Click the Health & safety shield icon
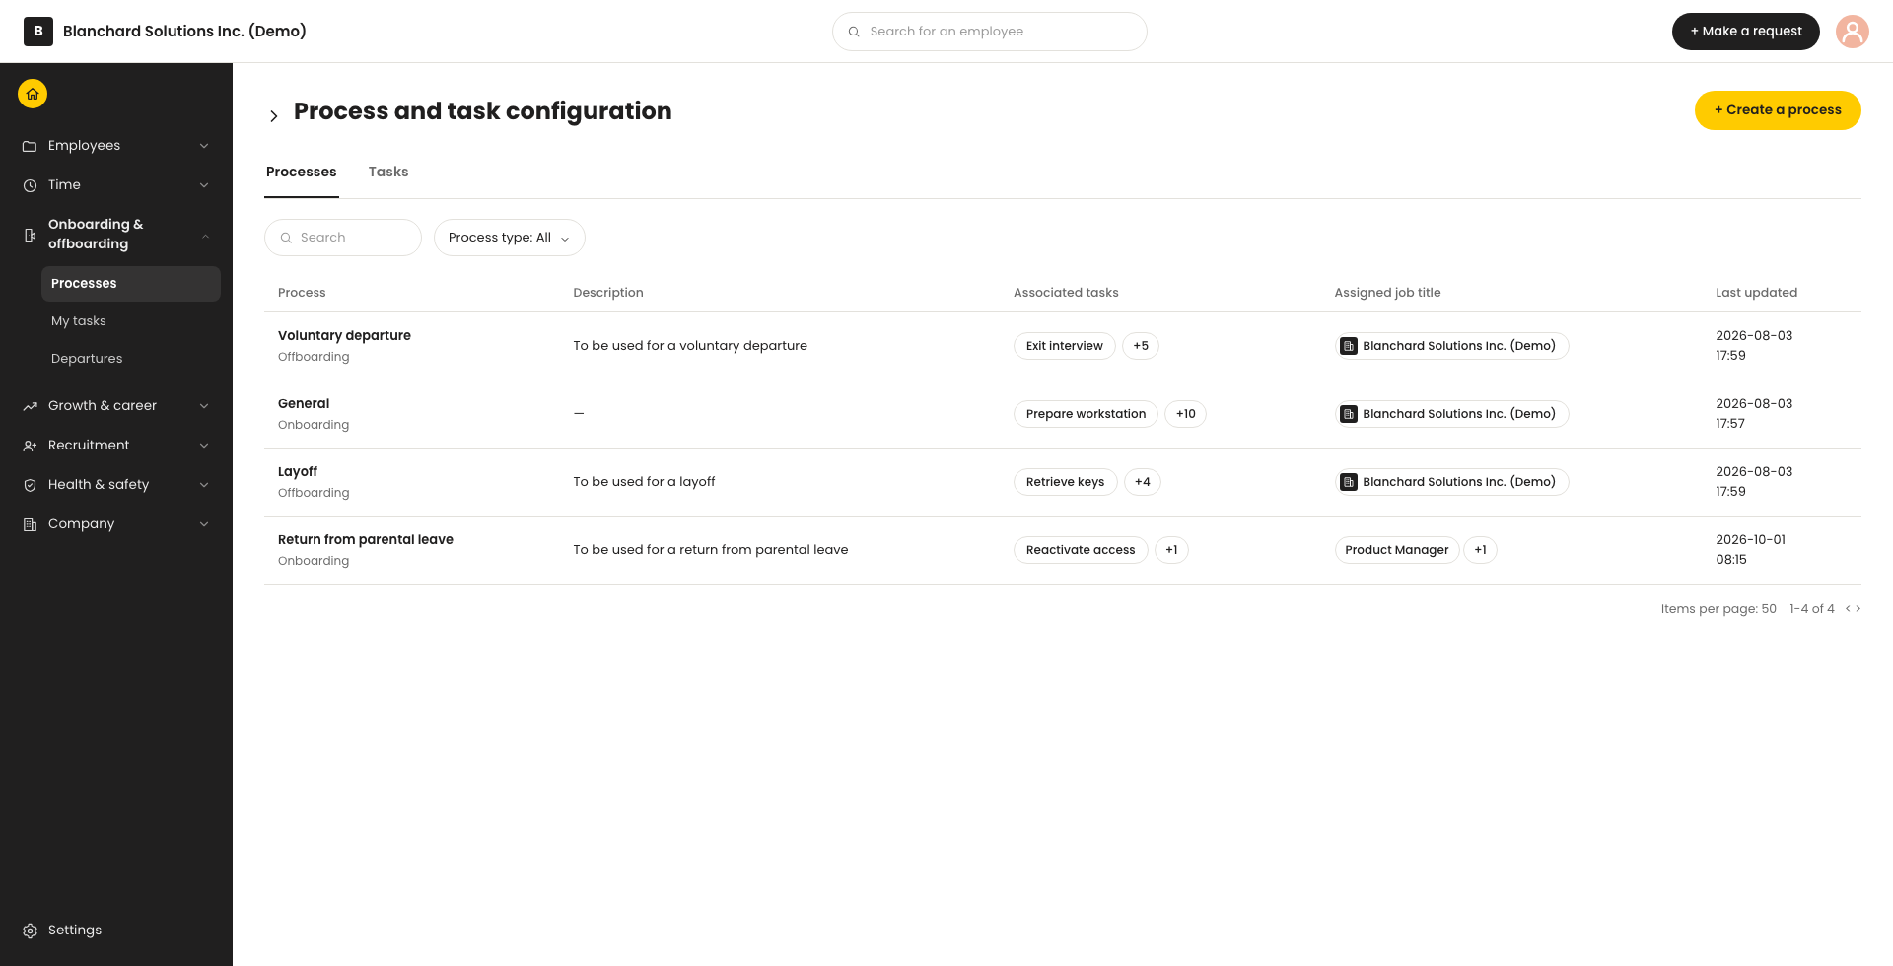The width and height of the screenshot is (1893, 966). 30,485
